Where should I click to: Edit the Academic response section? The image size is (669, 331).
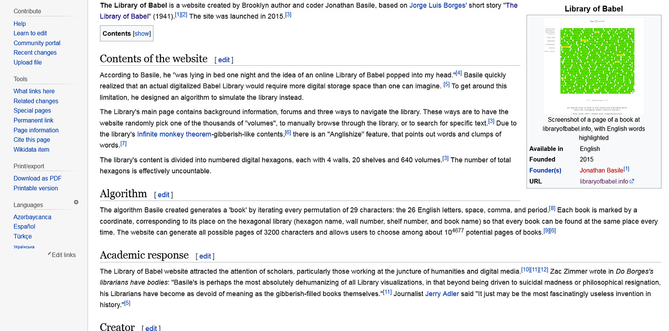[x=205, y=257]
